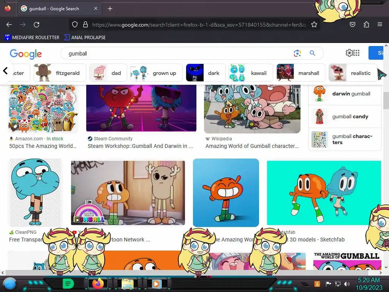Open the Windows Start orb

(9, 284)
